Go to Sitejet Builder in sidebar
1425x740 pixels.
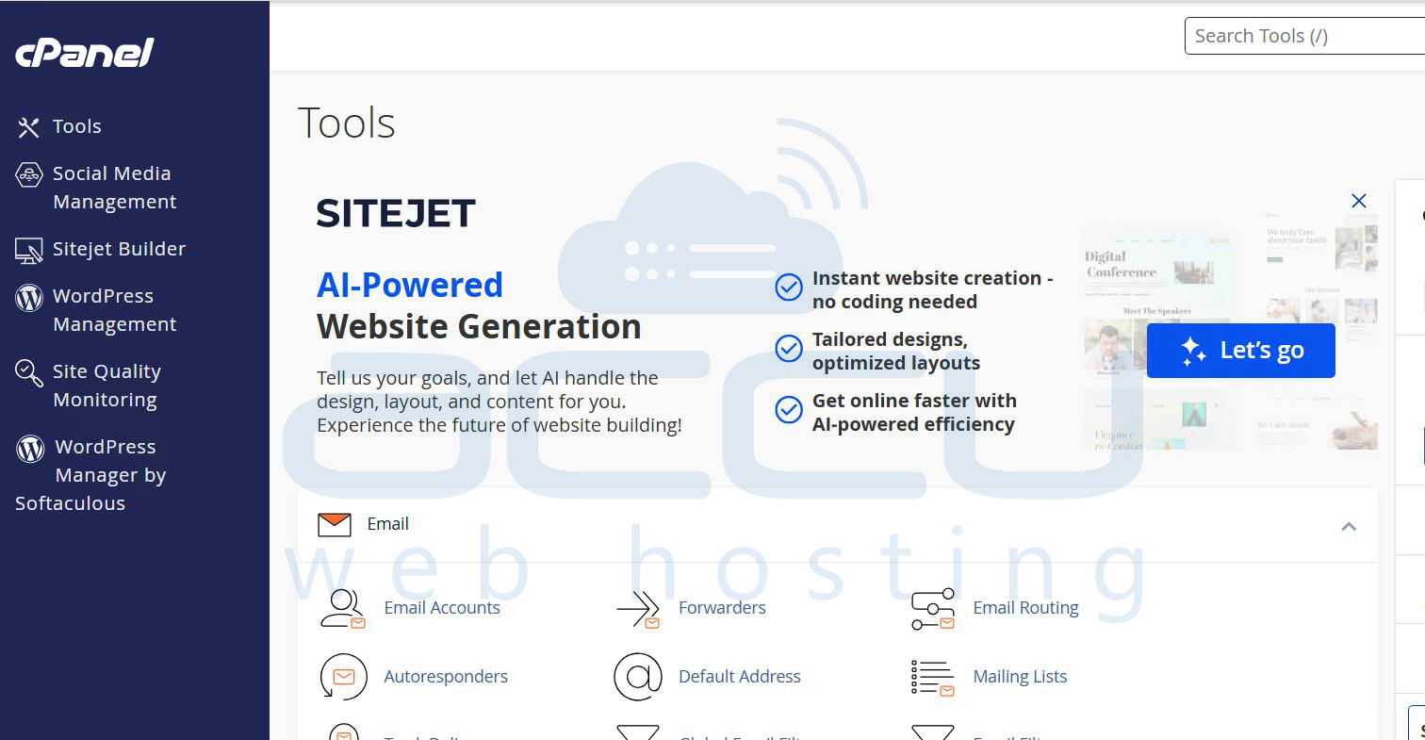tap(119, 249)
